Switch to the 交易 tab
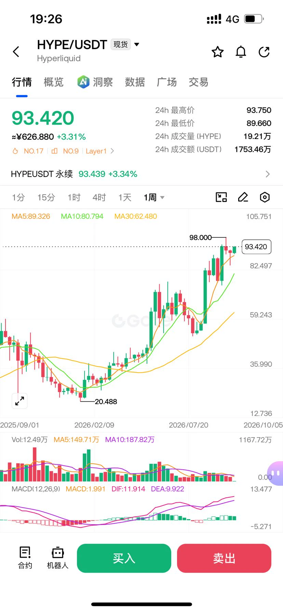 pos(199,82)
